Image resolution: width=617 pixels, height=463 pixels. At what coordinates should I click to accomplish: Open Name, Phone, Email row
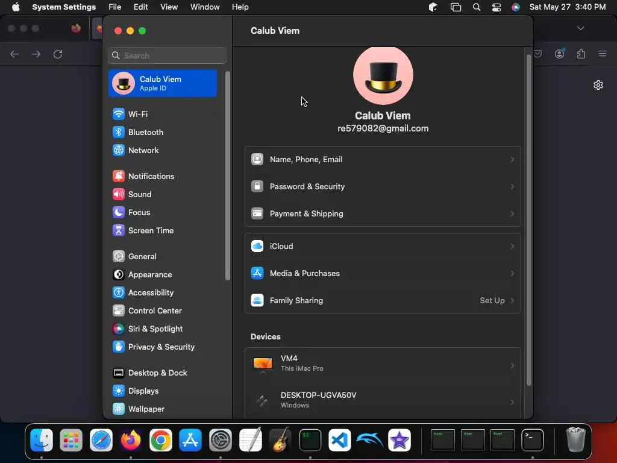pos(383,159)
